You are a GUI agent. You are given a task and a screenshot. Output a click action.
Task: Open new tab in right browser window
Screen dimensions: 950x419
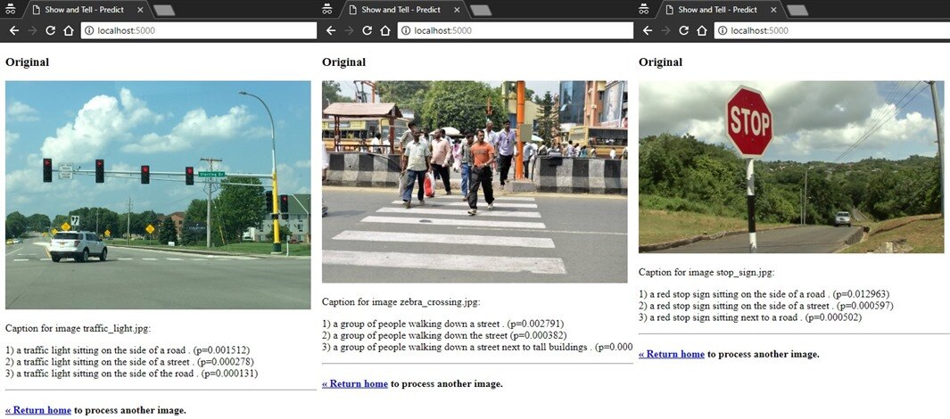(x=797, y=11)
